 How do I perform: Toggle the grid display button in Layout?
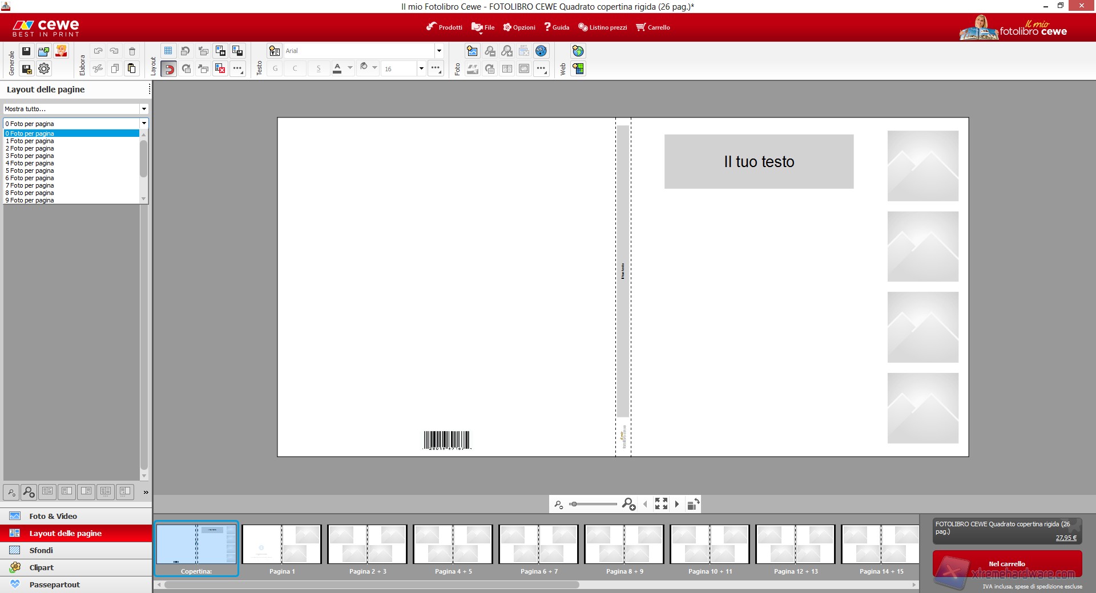[168, 51]
